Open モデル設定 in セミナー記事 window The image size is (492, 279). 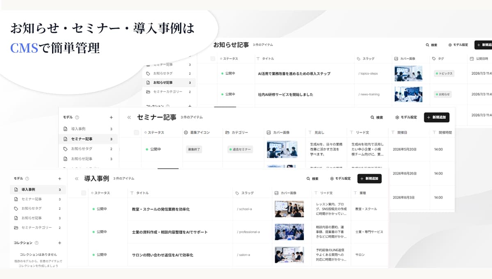tap(406, 117)
